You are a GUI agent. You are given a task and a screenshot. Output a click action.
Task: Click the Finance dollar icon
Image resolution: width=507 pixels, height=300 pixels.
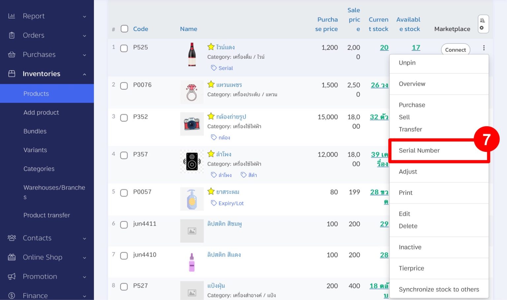tap(12, 296)
